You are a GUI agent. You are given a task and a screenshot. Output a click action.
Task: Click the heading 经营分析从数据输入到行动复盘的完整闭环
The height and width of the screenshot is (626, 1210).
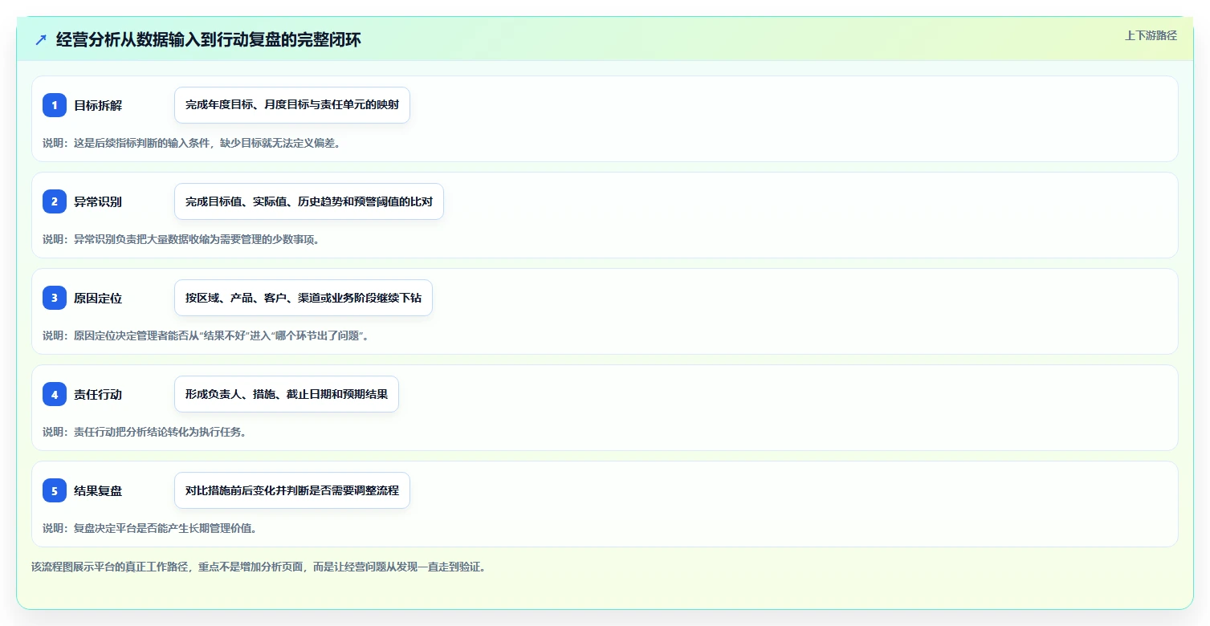(x=209, y=39)
